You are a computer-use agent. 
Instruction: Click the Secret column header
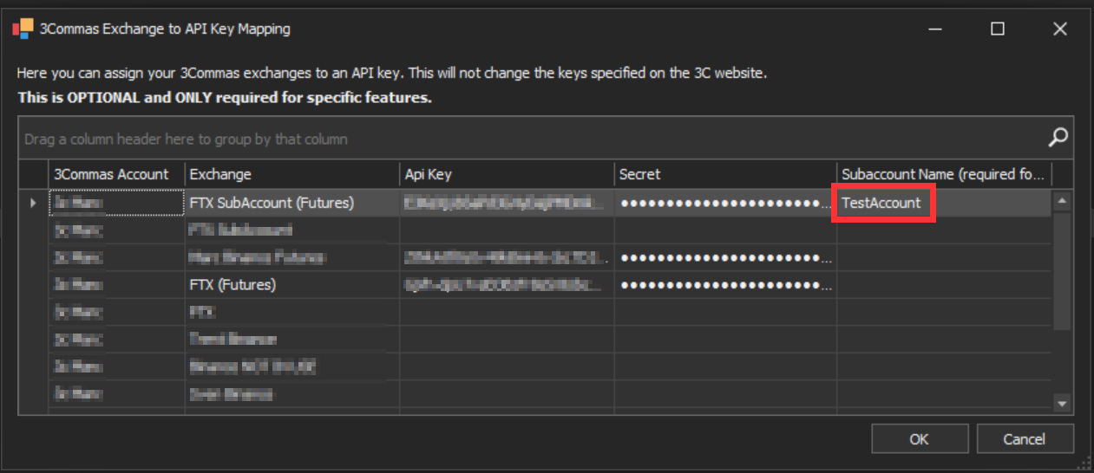click(x=725, y=174)
